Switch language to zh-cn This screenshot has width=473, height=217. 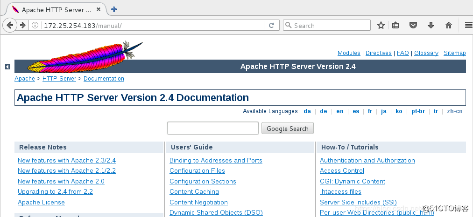coord(455,111)
